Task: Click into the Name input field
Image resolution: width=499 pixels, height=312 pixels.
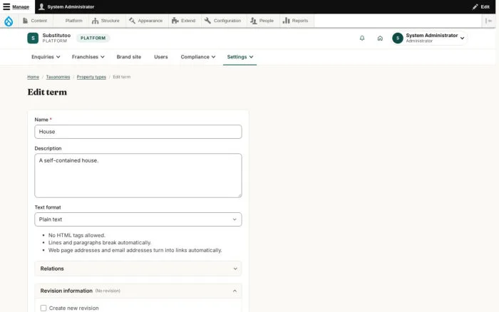Action: click(x=138, y=132)
